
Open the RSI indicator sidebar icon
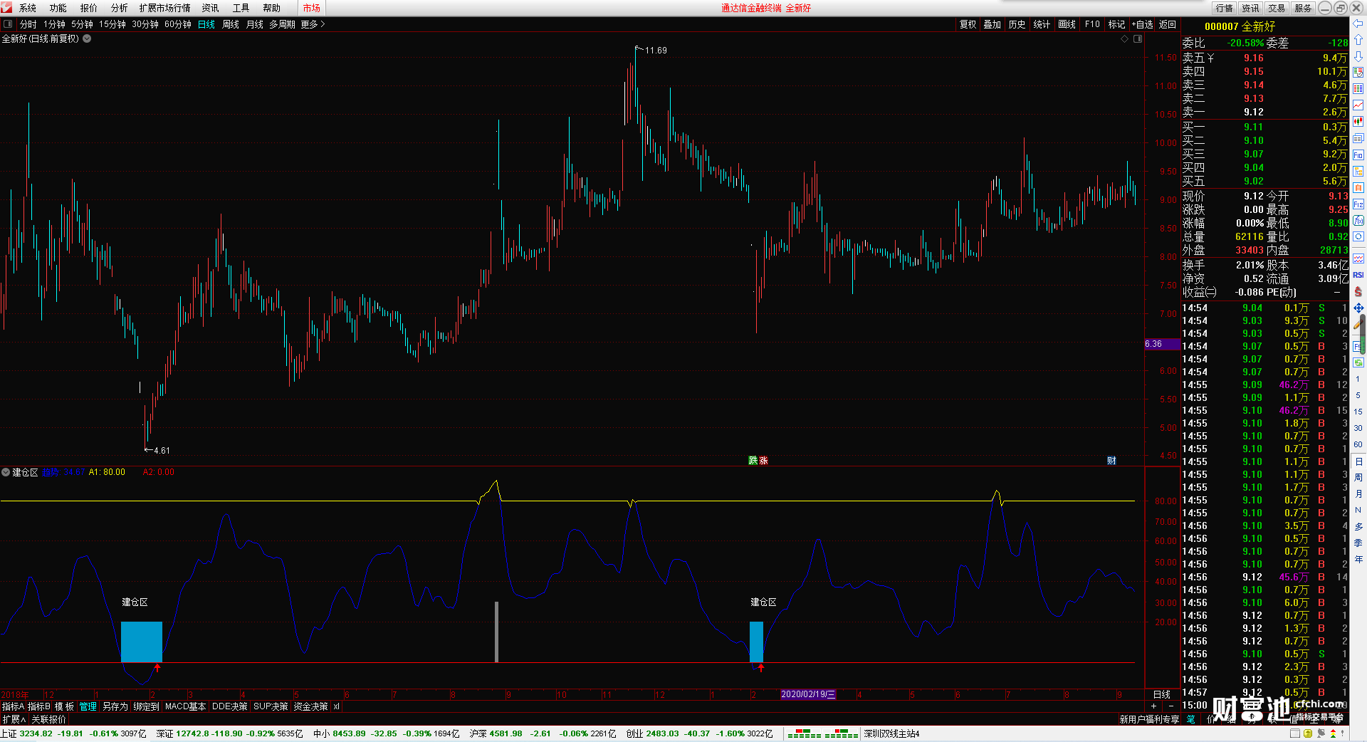click(1358, 275)
